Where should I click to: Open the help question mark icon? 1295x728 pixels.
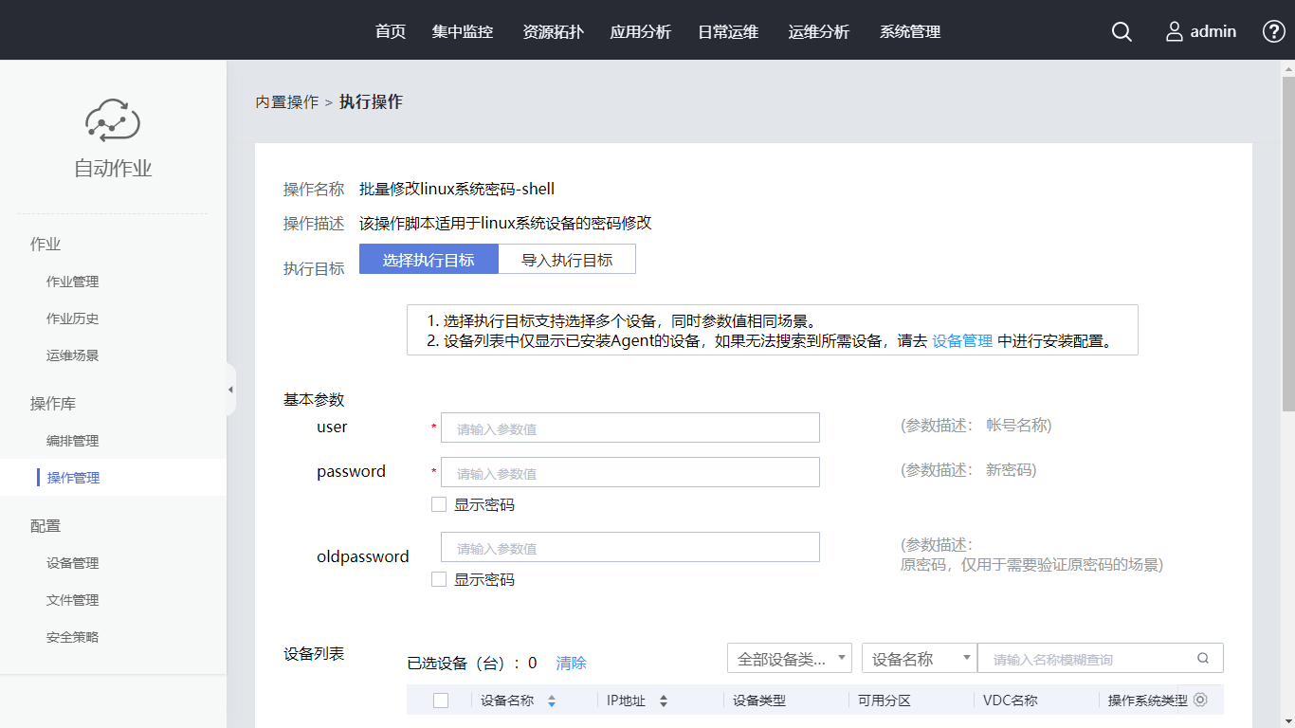pos(1273,31)
